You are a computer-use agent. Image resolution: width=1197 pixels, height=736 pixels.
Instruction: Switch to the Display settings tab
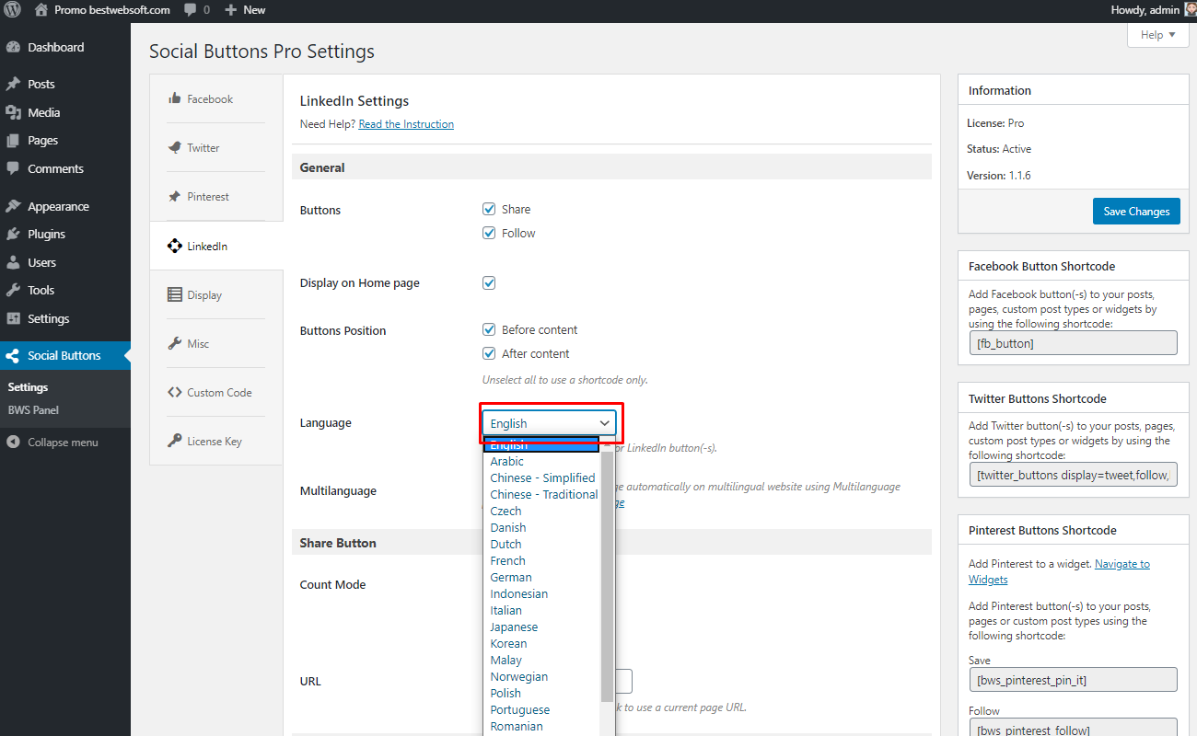[216, 294]
